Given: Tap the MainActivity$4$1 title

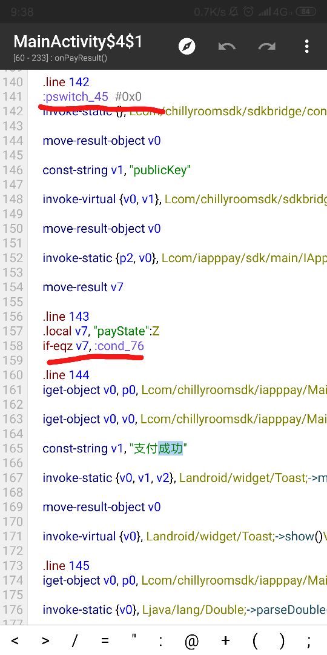Looking at the screenshot, I should [78, 42].
